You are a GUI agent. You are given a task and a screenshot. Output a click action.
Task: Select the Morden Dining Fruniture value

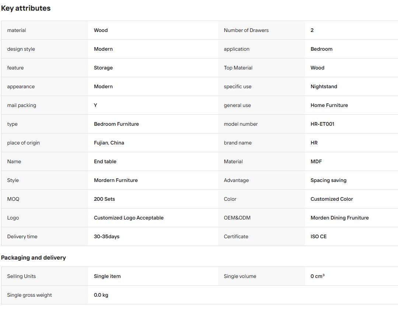340,218
